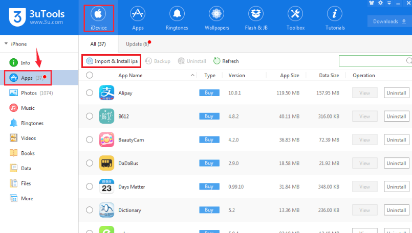Open the Apps store section in top bar

click(x=138, y=18)
